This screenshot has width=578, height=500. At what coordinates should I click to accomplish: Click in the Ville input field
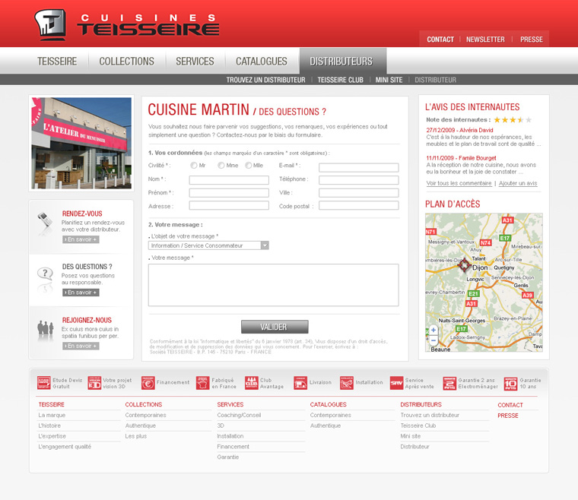click(x=359, y=192)
